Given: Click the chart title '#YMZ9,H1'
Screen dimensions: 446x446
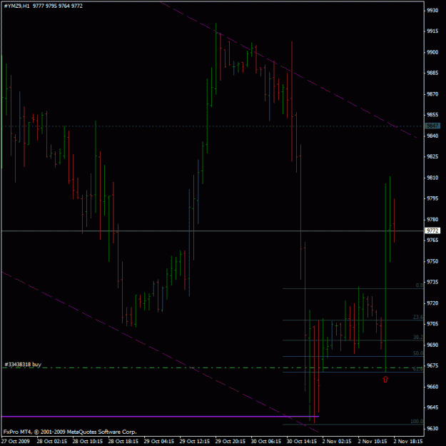Looking at the screenshot, I should (x=17, y=6).
